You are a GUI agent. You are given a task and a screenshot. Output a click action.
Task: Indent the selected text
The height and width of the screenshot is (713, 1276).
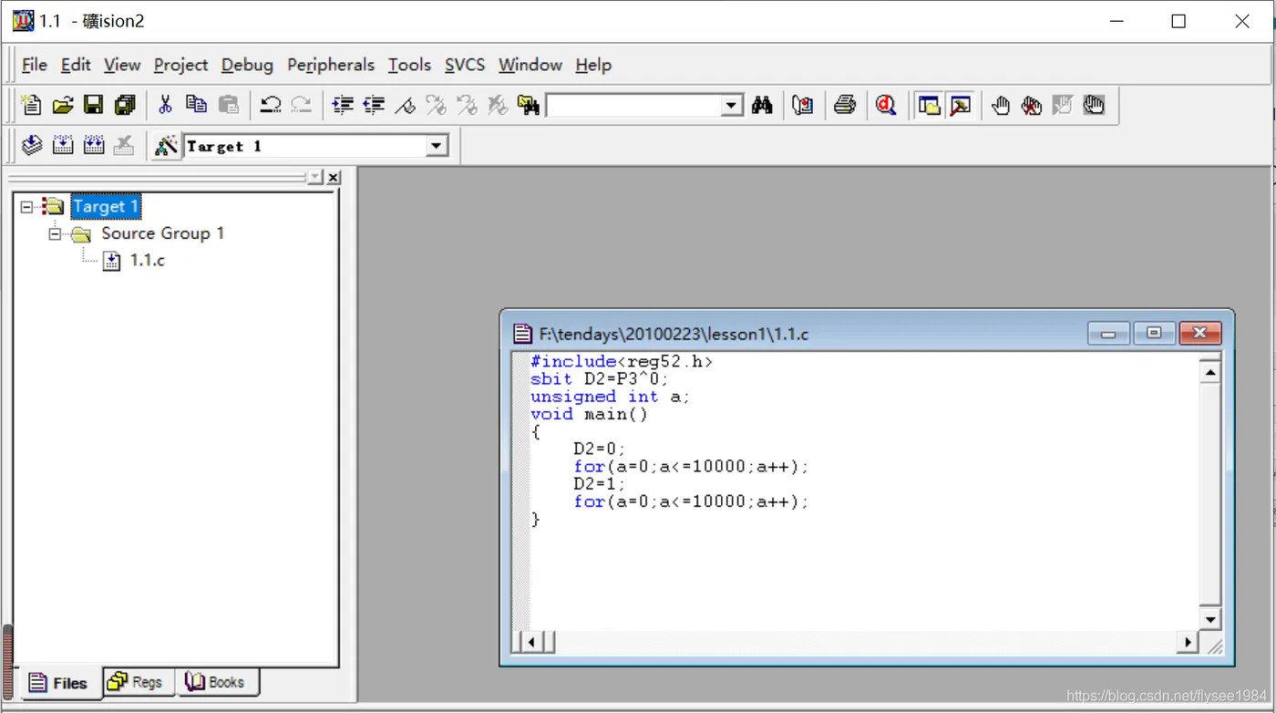[x=343, y=105]
